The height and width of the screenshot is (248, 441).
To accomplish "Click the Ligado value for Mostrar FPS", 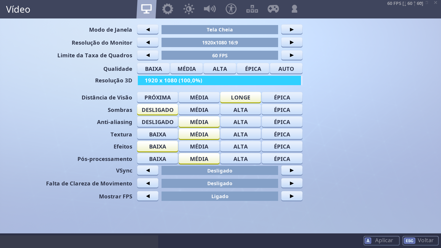I will [x=220, y=196].
